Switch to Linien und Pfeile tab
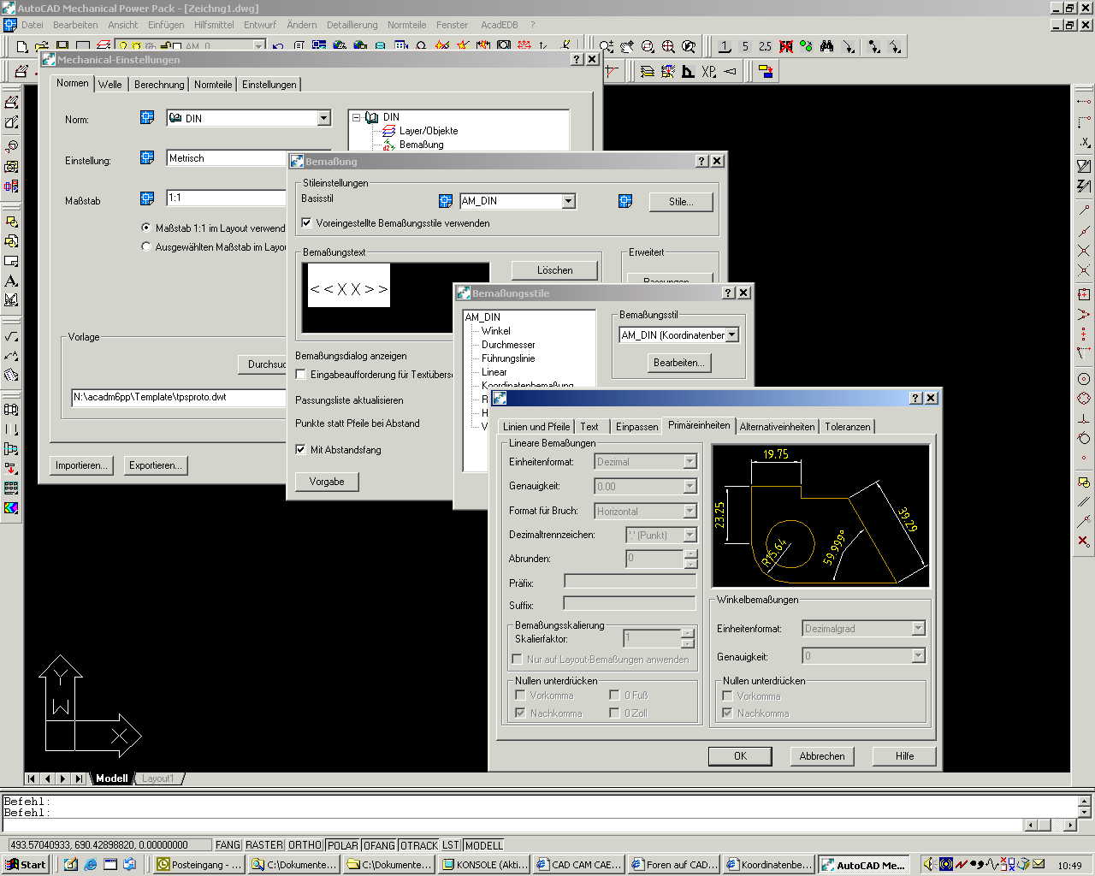The height and width of the screenshot is (876, 1095). tap(536, 426)
